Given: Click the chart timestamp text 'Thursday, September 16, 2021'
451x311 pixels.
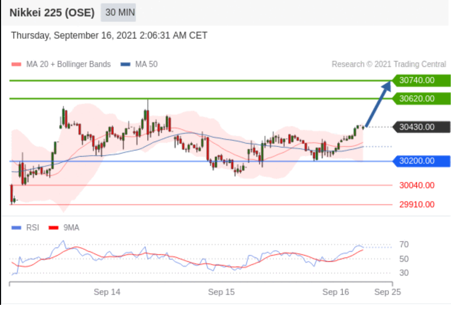Looking at the screenshot, I should coord(74,35).
